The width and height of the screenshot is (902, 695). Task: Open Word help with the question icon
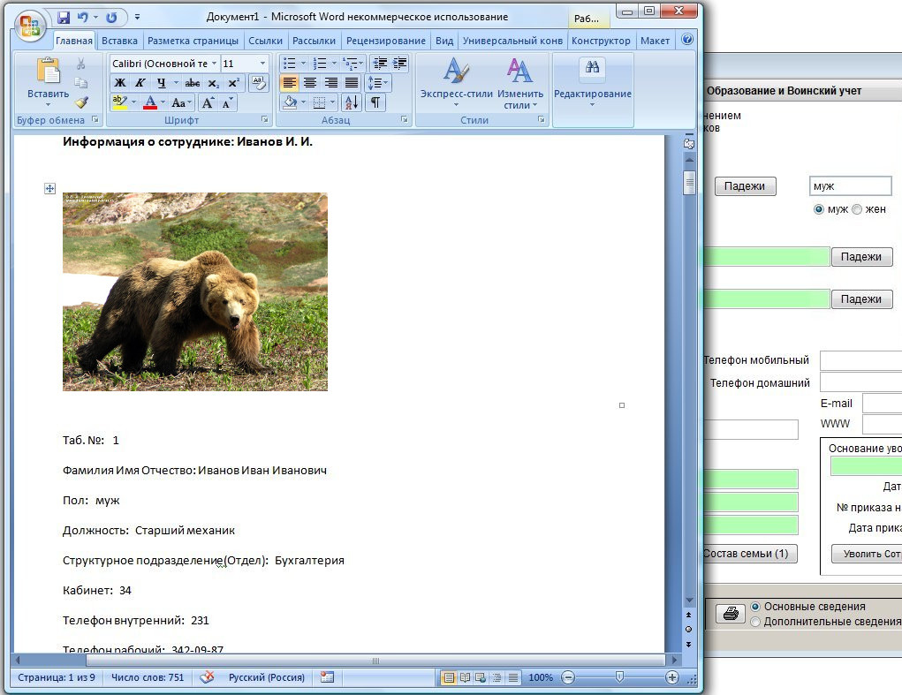pyautogui.click(x=686, y=39)
